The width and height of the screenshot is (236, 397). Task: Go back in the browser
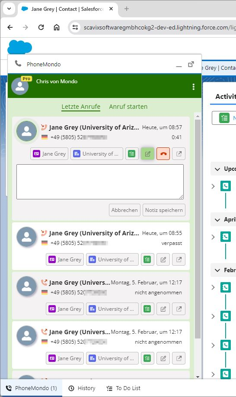coord(10,27)
